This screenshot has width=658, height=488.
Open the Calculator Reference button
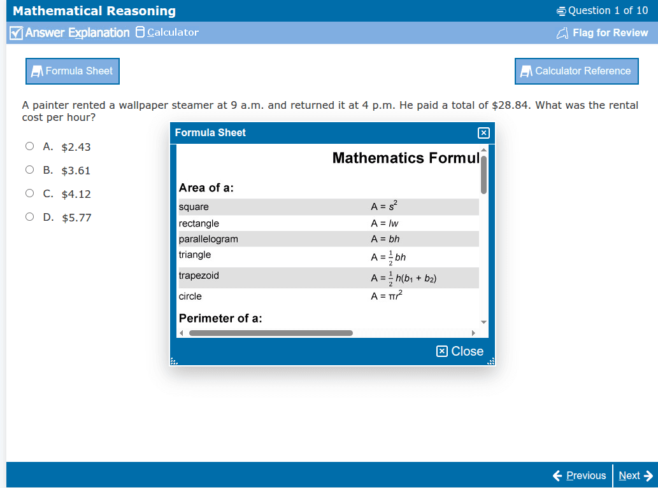[576, 71]
